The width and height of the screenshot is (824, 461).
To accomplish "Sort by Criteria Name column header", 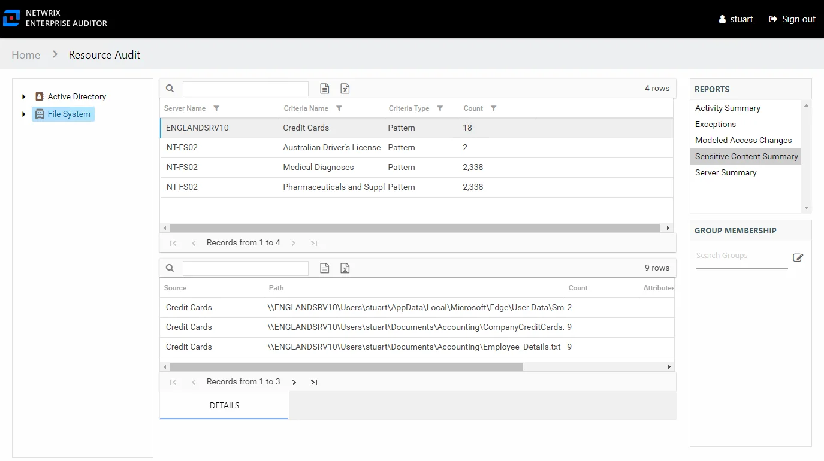I will (x=306, y=108).
